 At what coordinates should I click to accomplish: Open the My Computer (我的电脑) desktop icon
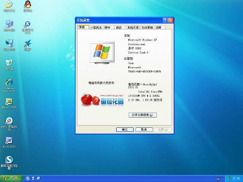pos(9,26)
